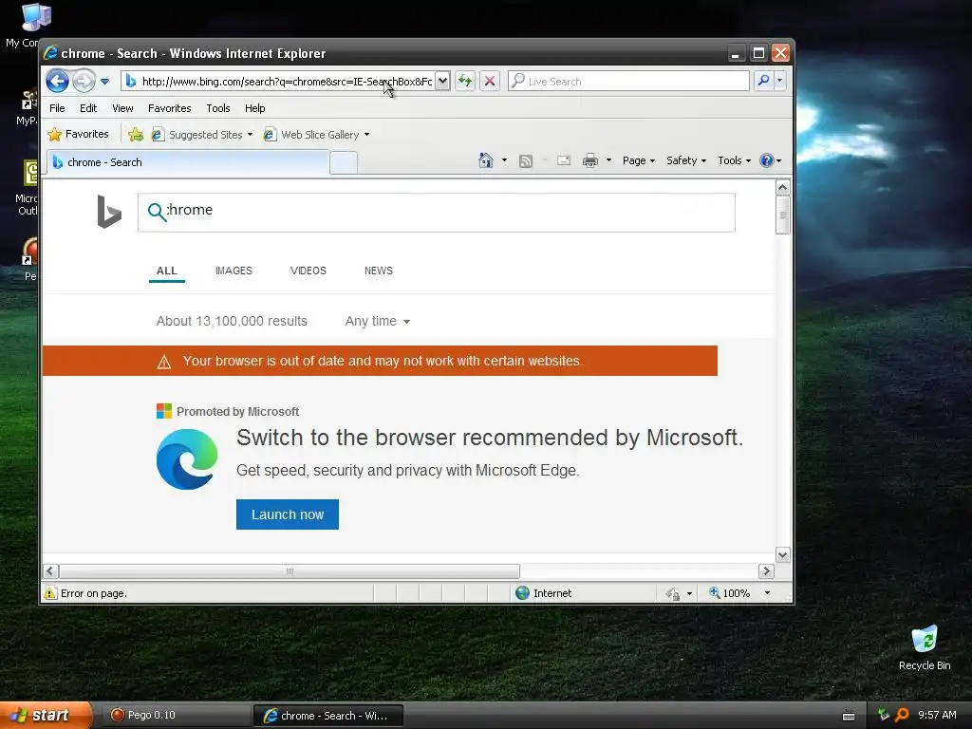
Task: Open the File menu
Action: 57,108
